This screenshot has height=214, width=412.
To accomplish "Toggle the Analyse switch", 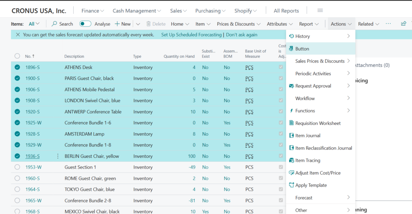I will point(85,24).
